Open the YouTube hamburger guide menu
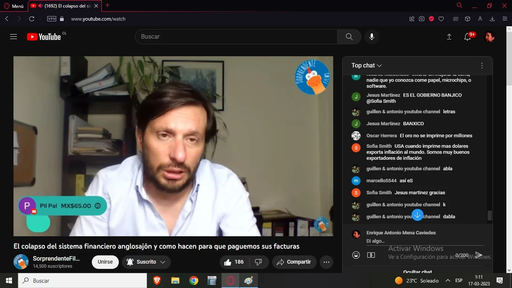 click(13, 36)
